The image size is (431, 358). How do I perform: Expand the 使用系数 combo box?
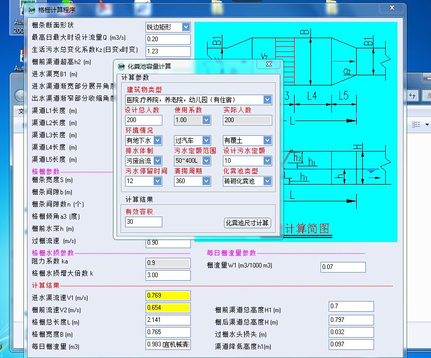(206, 120)
